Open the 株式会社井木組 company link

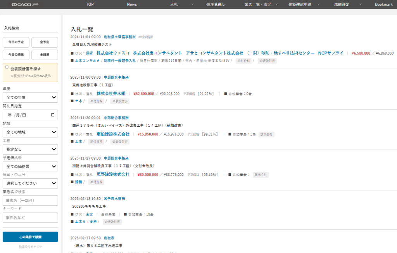point(111,94)
